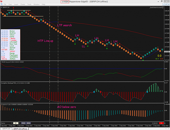Restore the inner chart window
The image size is (170, 130).
point(166,4)
